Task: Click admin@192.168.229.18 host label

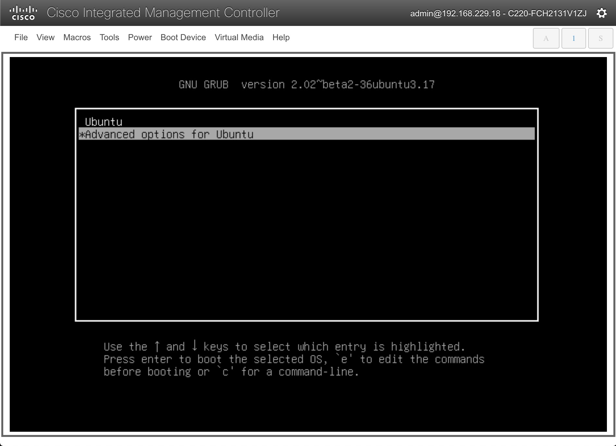Action: (498, 13)
